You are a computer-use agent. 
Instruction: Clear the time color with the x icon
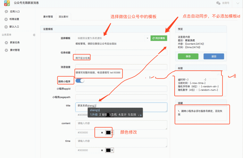coord(102,150)
